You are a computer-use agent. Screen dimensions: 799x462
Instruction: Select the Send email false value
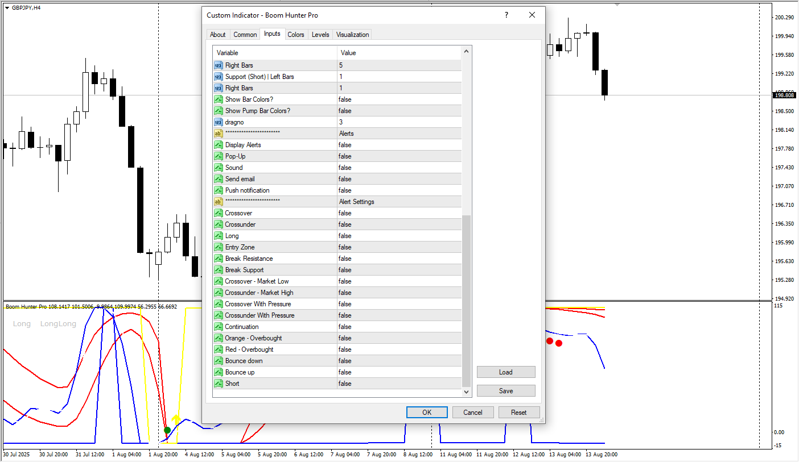click(400, 179)
